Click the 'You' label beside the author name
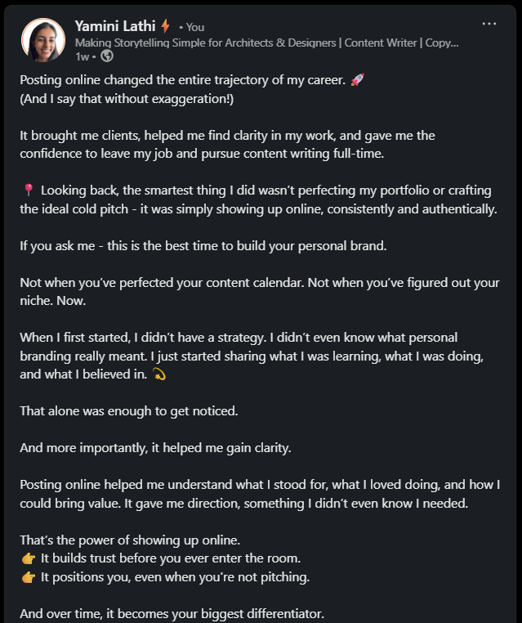The width and height of the screenshot is (522, 623). tap(195, 27)
